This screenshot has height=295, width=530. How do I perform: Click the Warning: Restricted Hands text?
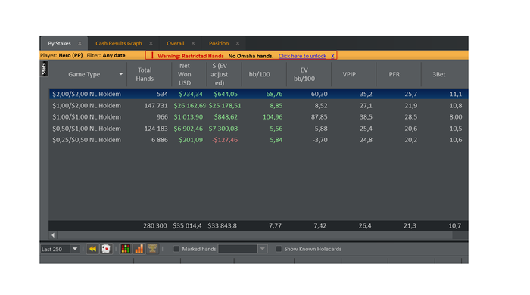(x=191, y=56)
